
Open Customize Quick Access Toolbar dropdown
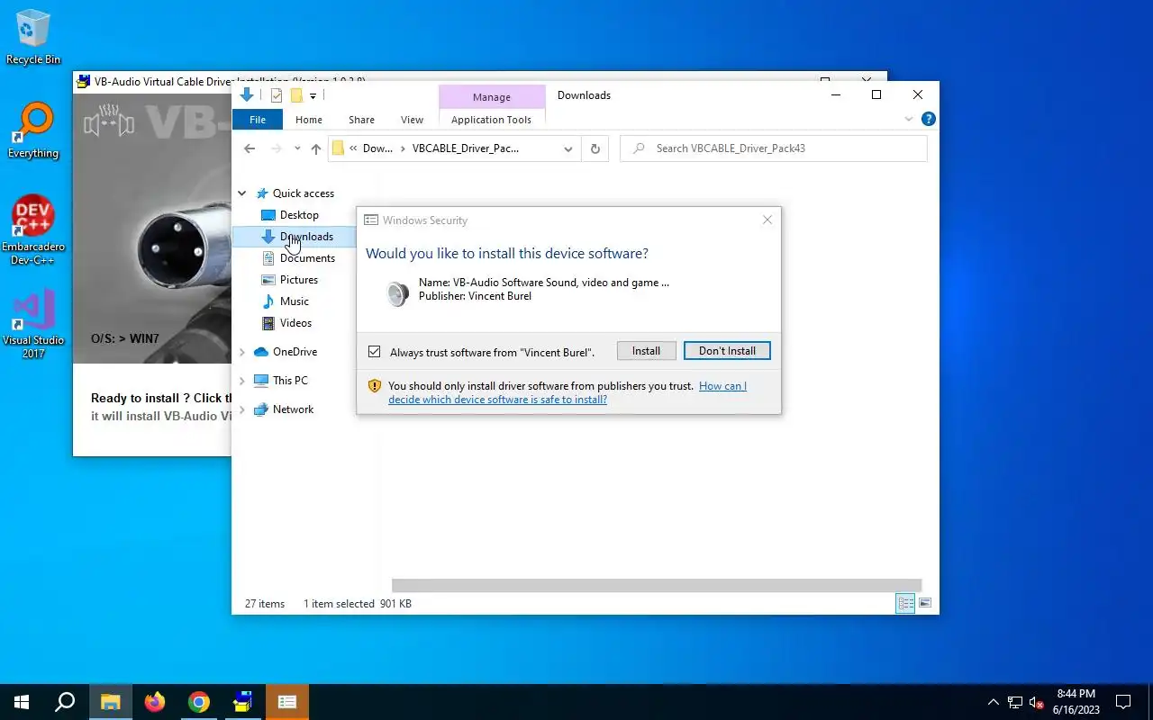point(313,95)
